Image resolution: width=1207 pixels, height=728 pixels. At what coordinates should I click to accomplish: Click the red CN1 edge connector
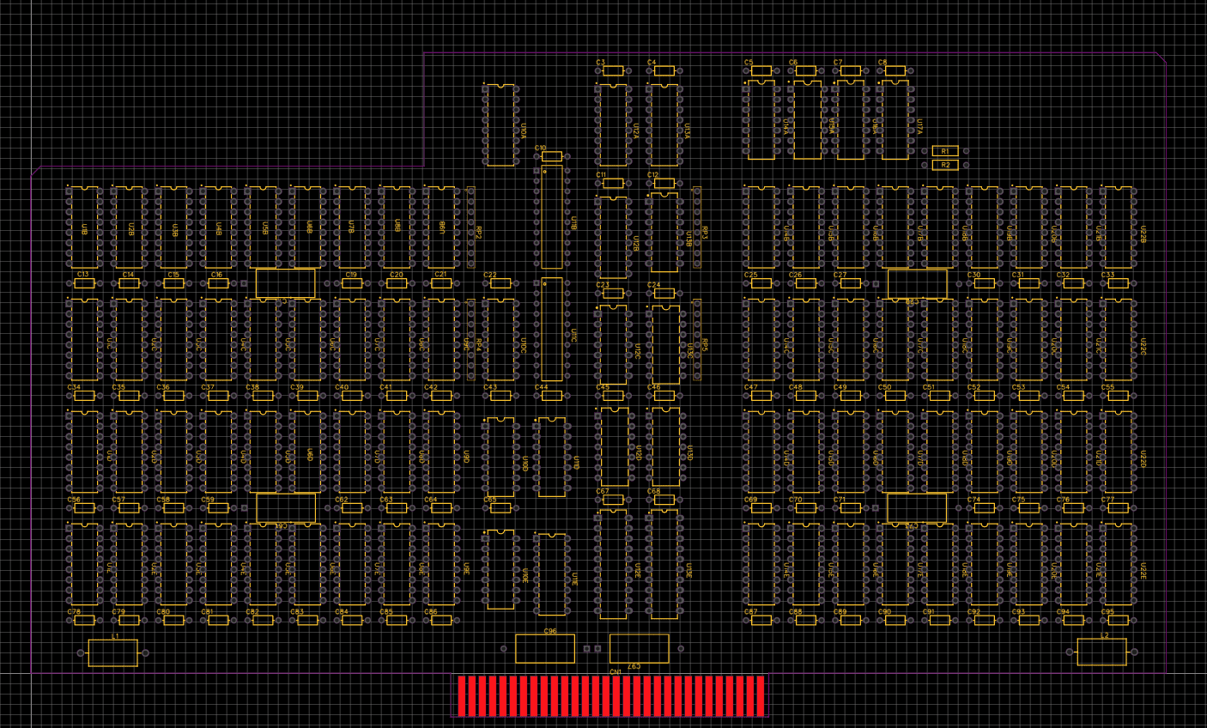610,695
